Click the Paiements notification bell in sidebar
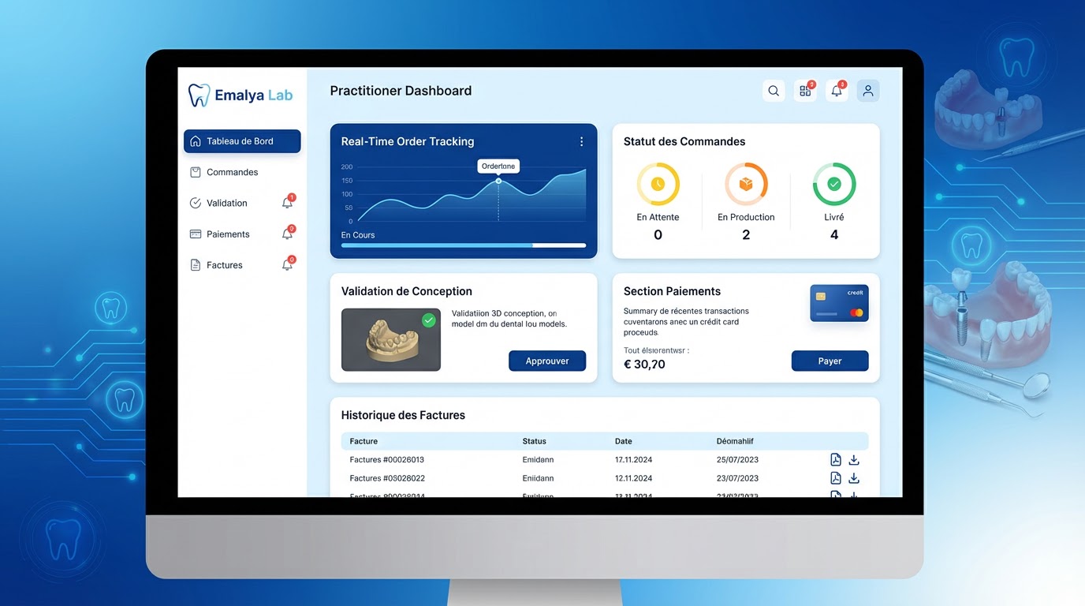The height and width of the screenshot is (606, 1085). pos(287,234)
